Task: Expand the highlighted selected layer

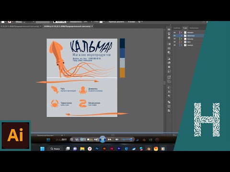Action: point(182,36)
